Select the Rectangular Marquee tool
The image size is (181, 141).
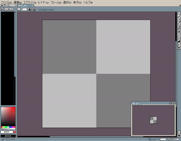pos(179,13)
